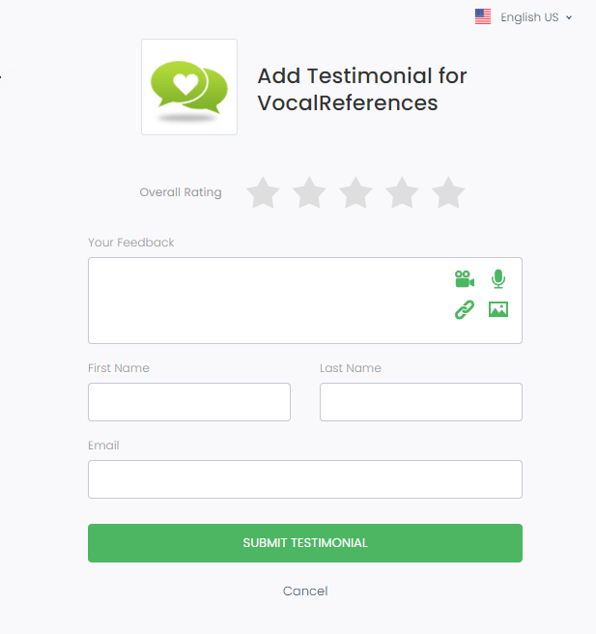Click the Your Feedback text area
The height and width of the screenshot is (634, 596).
(x=305, y=301)
